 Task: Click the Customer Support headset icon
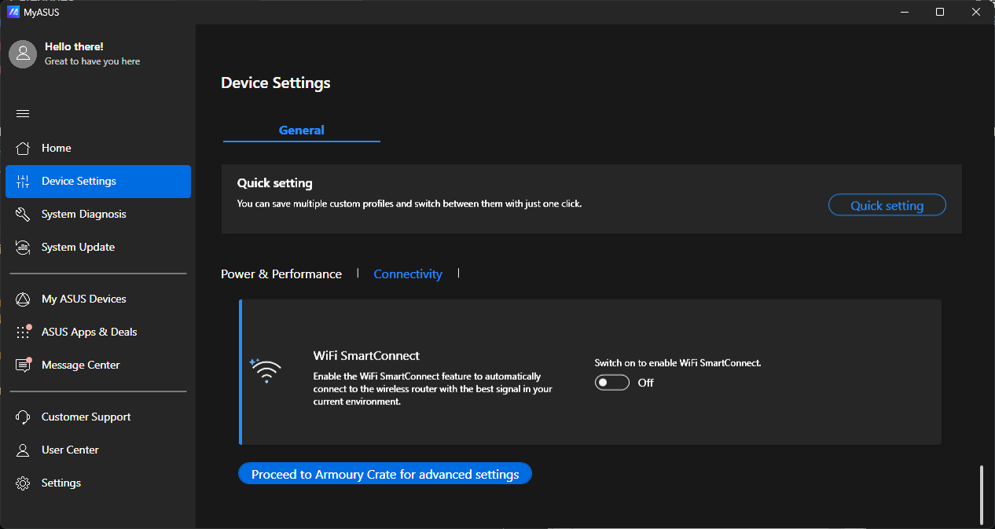(x=23, y=417)
